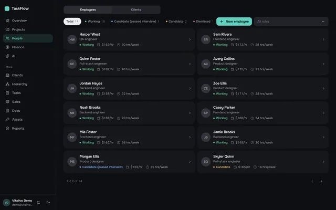Screen dimensions: 336x210
Task: Click "40 hrs/week" on Quinn Foster
Action: [130, 69]
